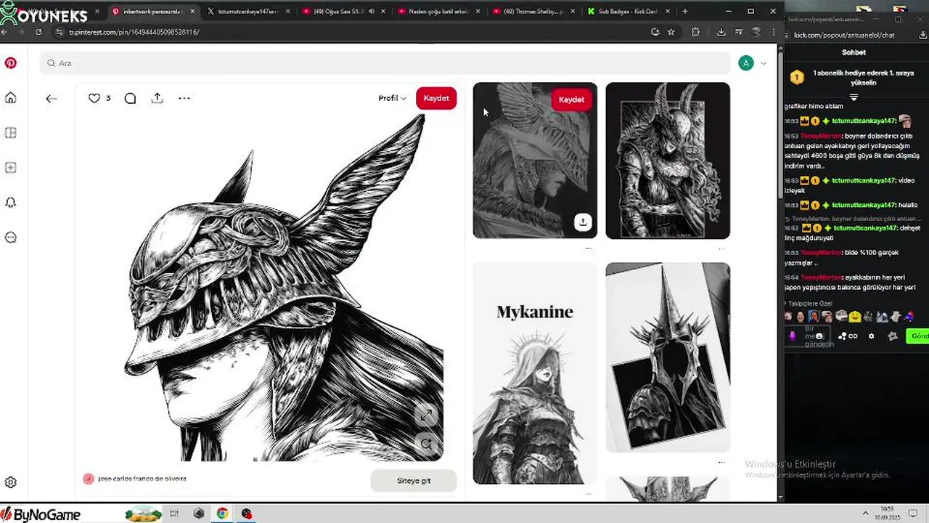This screenshot has height=523, width=929.
Task: Open more options under the dark crown helmet pin
Action: click(x=721, y=462)
